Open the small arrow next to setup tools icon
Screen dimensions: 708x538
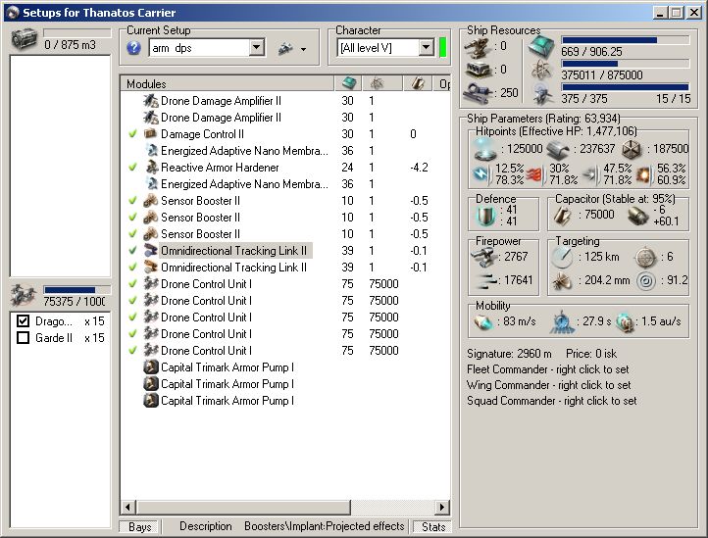(303, 49)
